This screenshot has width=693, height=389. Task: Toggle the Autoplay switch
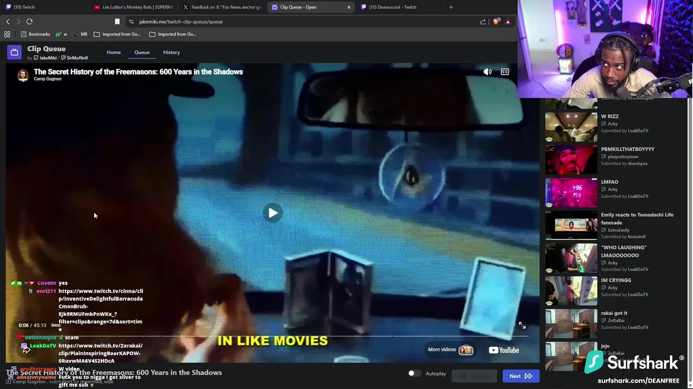pos(414,373)
